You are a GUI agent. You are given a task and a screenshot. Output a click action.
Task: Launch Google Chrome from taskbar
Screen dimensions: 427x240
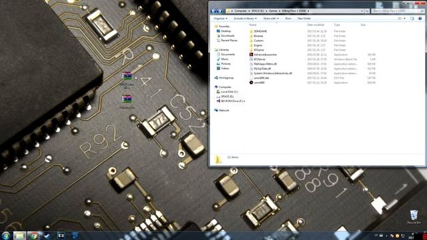pyautogui.click(x=33, y=235)
